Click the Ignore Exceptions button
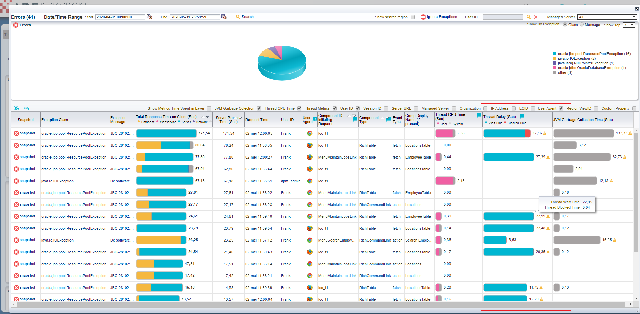Screen dimensions: 640x314 tap(439, 17)
